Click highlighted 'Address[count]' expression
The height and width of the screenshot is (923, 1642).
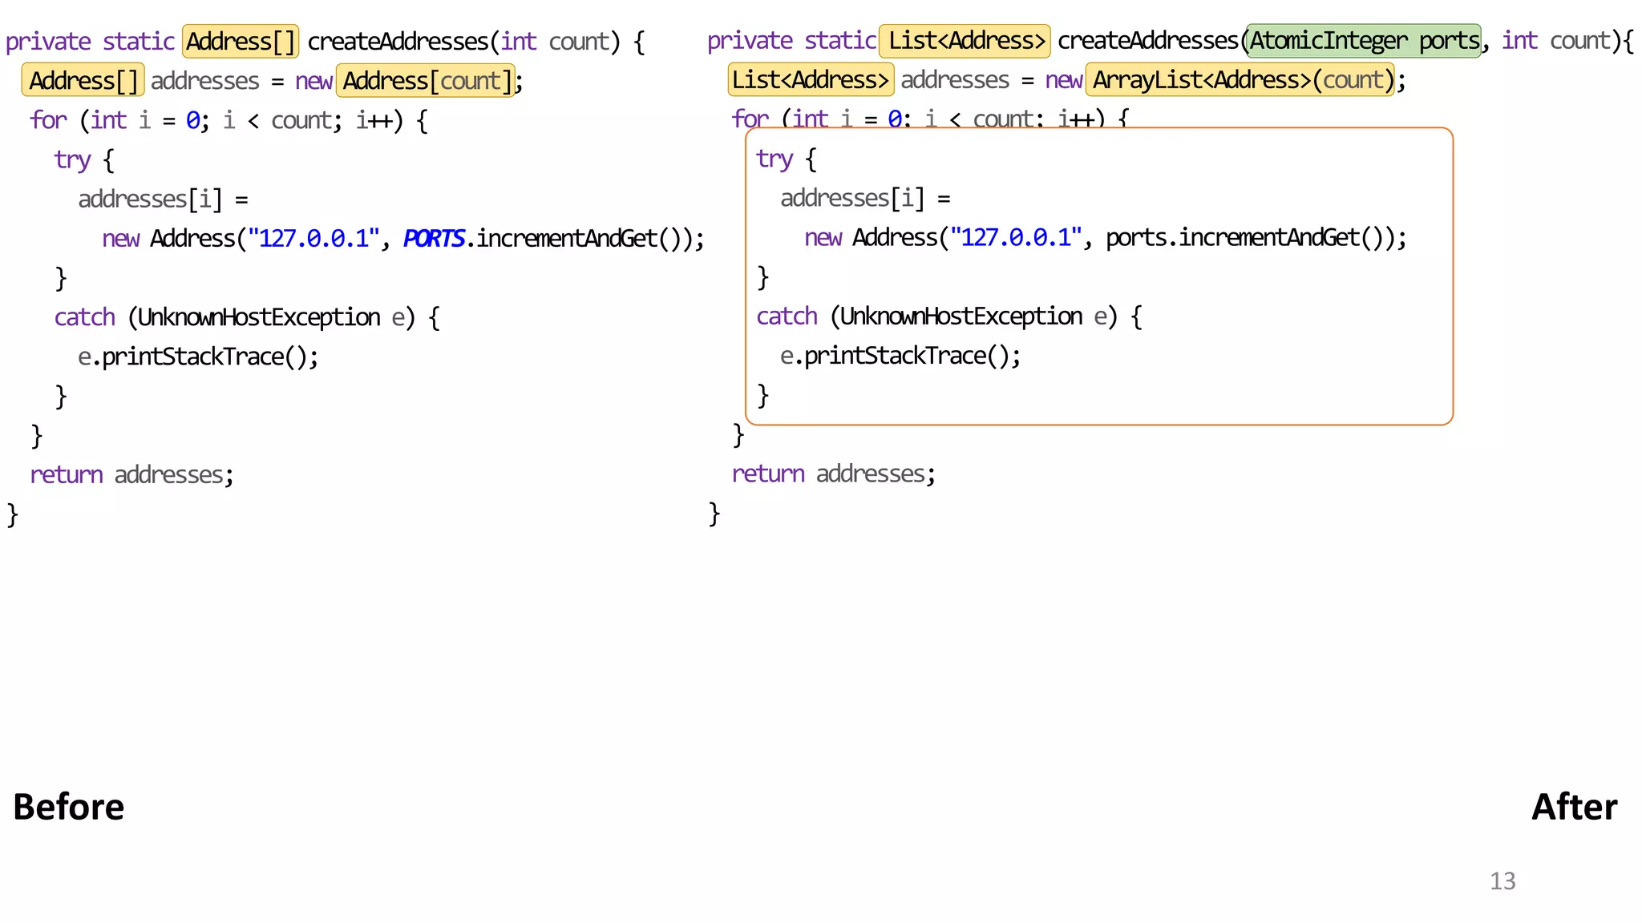point(426,80)
